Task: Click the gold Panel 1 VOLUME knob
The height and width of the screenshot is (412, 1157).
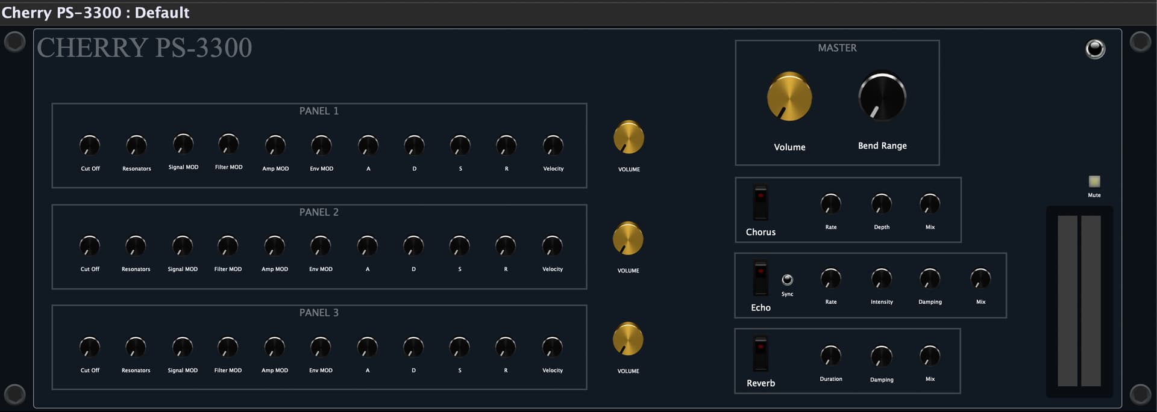Action: [x=629, y=138]
